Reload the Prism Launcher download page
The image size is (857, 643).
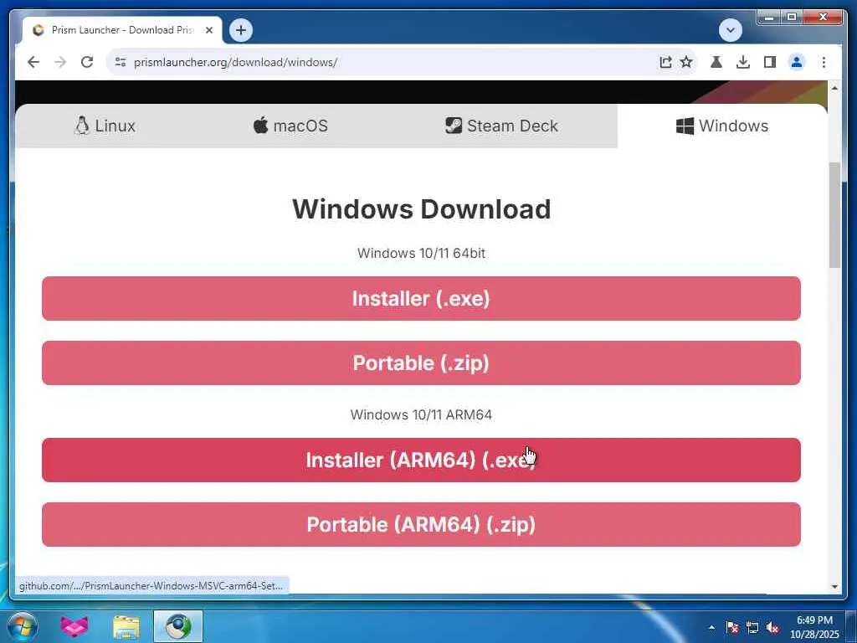click(x=87, y=62)
